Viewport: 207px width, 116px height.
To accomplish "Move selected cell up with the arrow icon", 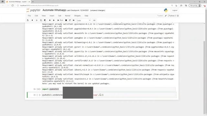I will [50, 20].
